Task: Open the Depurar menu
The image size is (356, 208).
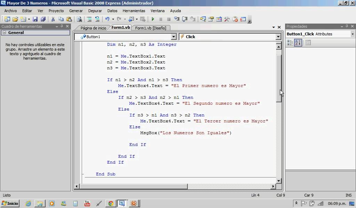Action: pyautogui.click(x=95, y=11)
